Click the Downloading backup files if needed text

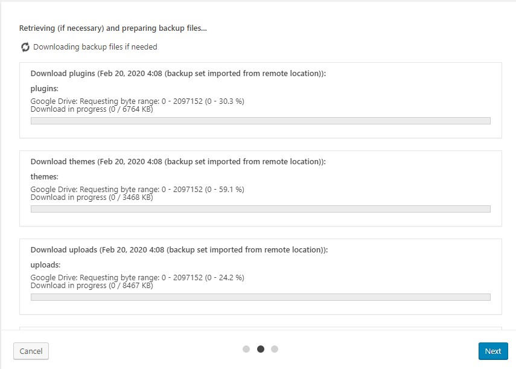(x=95, y=47)
